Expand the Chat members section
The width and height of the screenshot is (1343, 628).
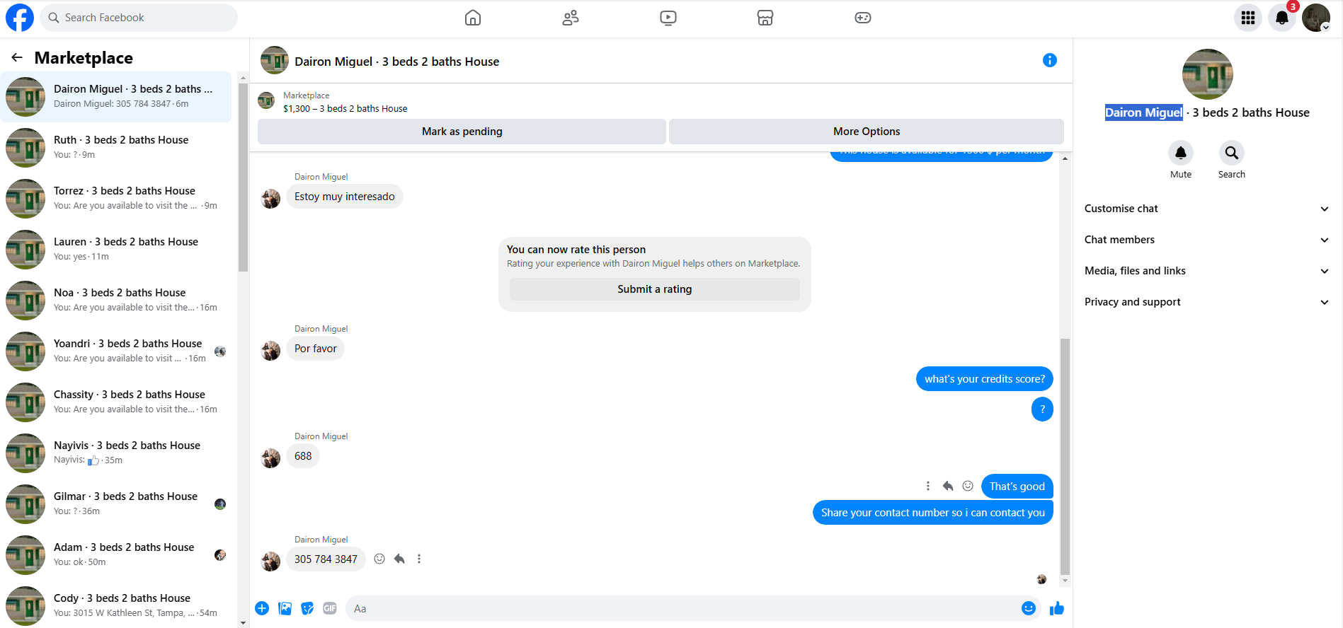(1206, 240)
